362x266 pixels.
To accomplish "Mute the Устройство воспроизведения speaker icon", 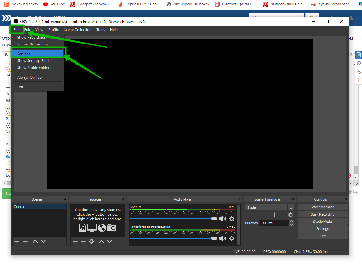I will pyautogui.click(x=223, y=238).
